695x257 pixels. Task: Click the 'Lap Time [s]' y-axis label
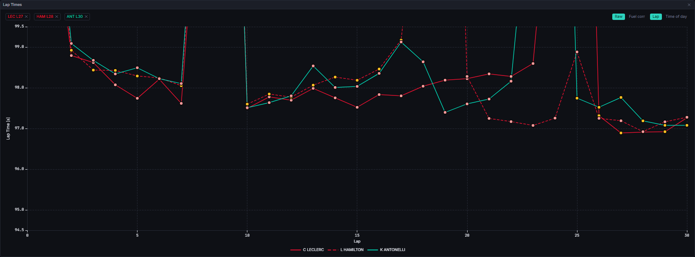(8, 128)
